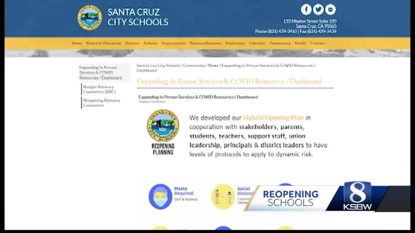Click breadcrumb Santa Cruz City Schools
415x233 pixels.
coord(158,65)
